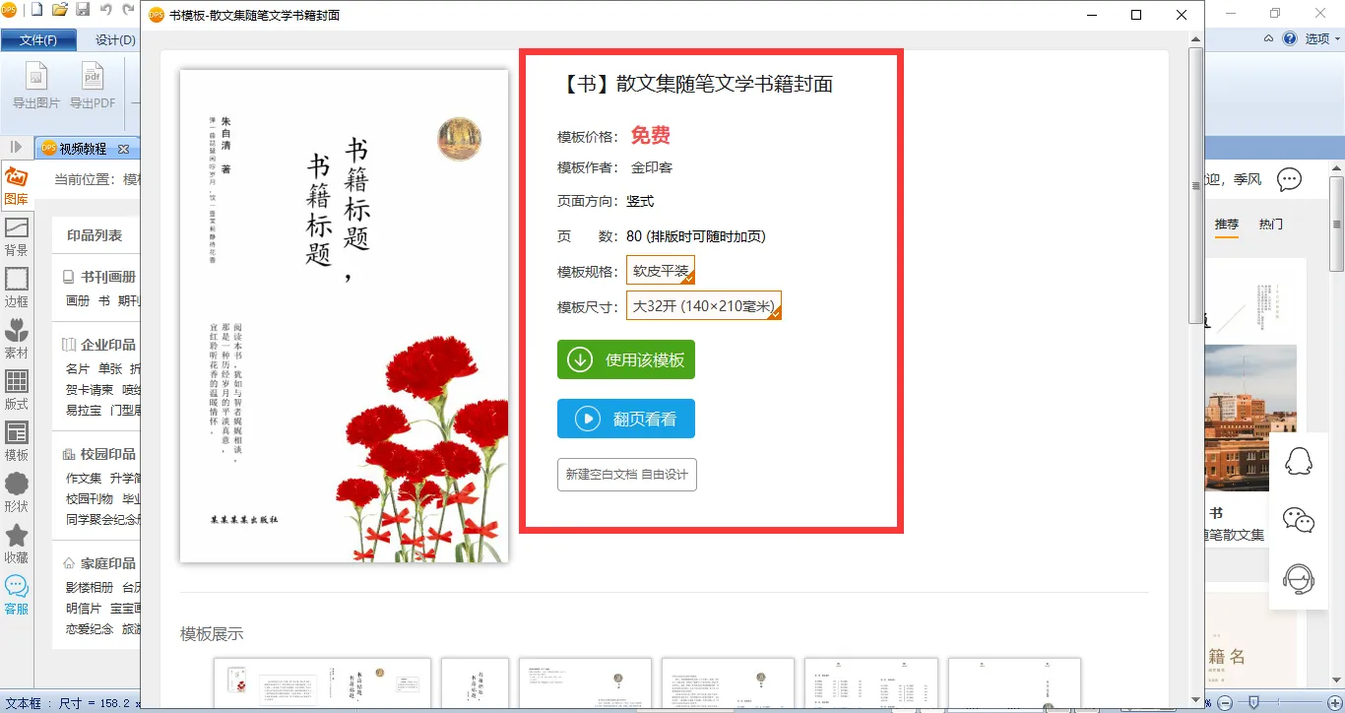Open the first template showcase thumbnail

(x=322, y=683)
